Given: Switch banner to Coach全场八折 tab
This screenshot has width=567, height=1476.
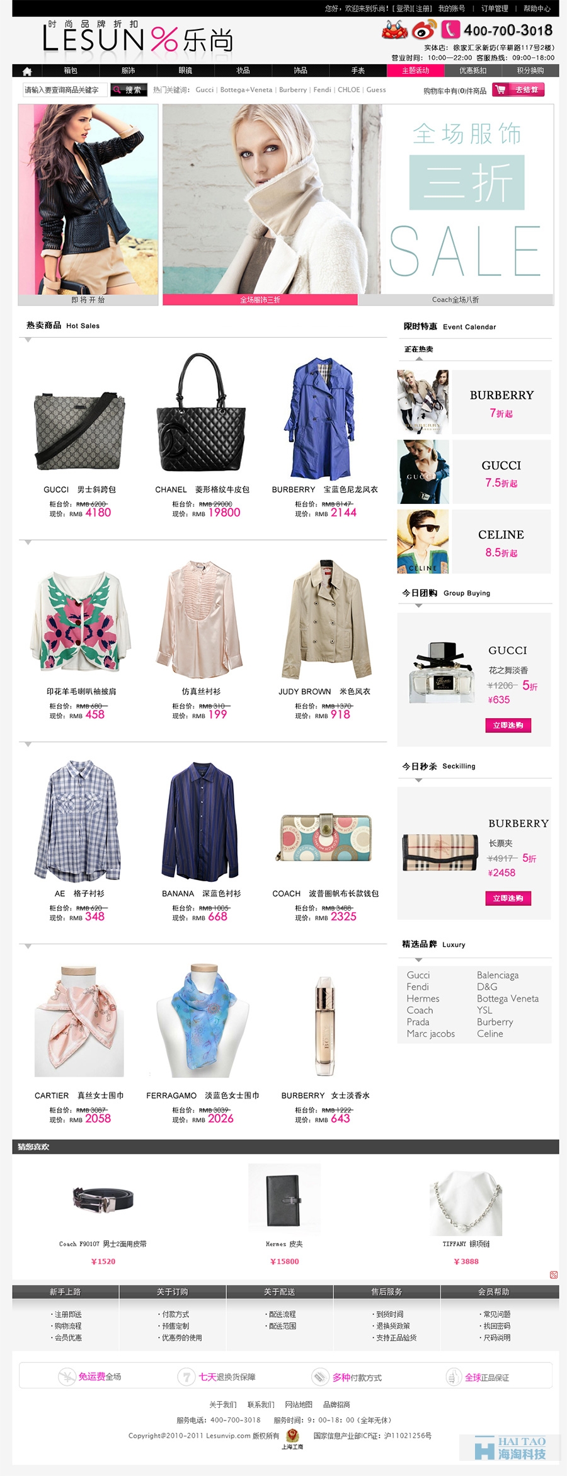Looking at the screenshot, I should (x=455, y=300).
